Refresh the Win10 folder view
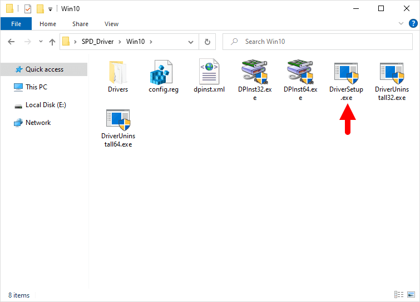Viewport: 420px width, 302px height. pyautogui.click(x=207, y=42)
